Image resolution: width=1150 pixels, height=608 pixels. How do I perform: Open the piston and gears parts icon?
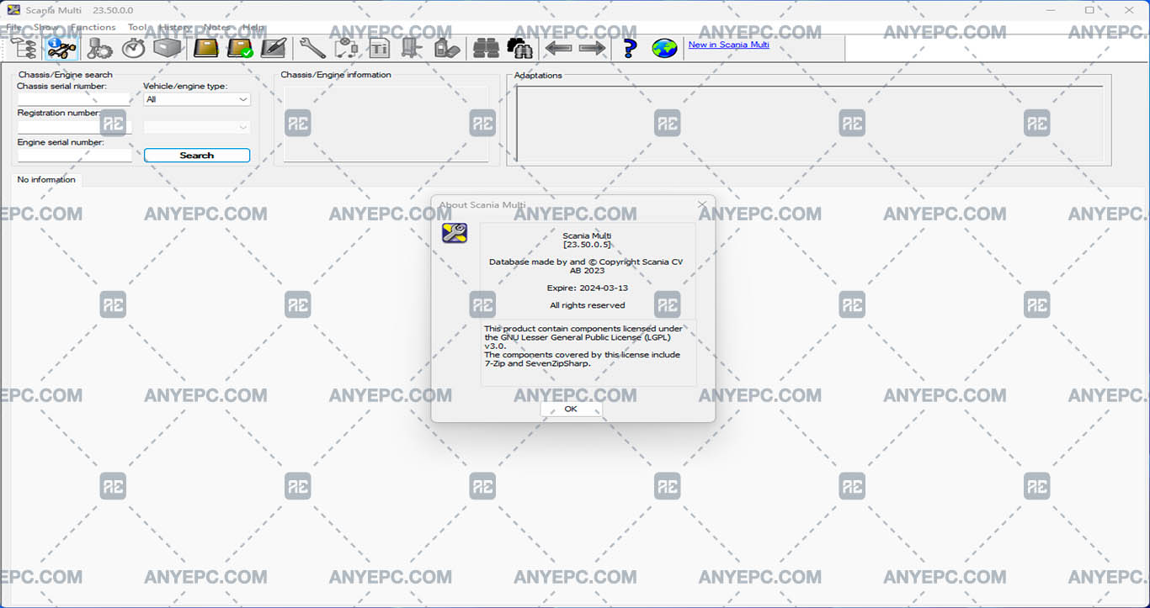(100, 48)
